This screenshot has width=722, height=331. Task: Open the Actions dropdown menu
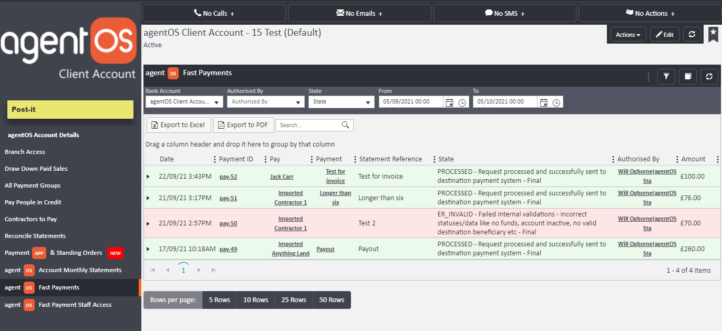pyautogui.click(x=628, y=35)
